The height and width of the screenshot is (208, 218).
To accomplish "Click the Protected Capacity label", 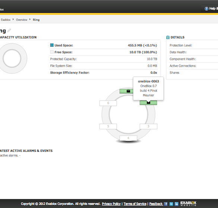I will coord(63,59).
